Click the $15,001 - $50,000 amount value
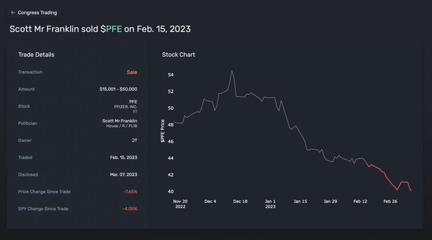The height and width of the screenshot is (240, 432). [118, 89]
